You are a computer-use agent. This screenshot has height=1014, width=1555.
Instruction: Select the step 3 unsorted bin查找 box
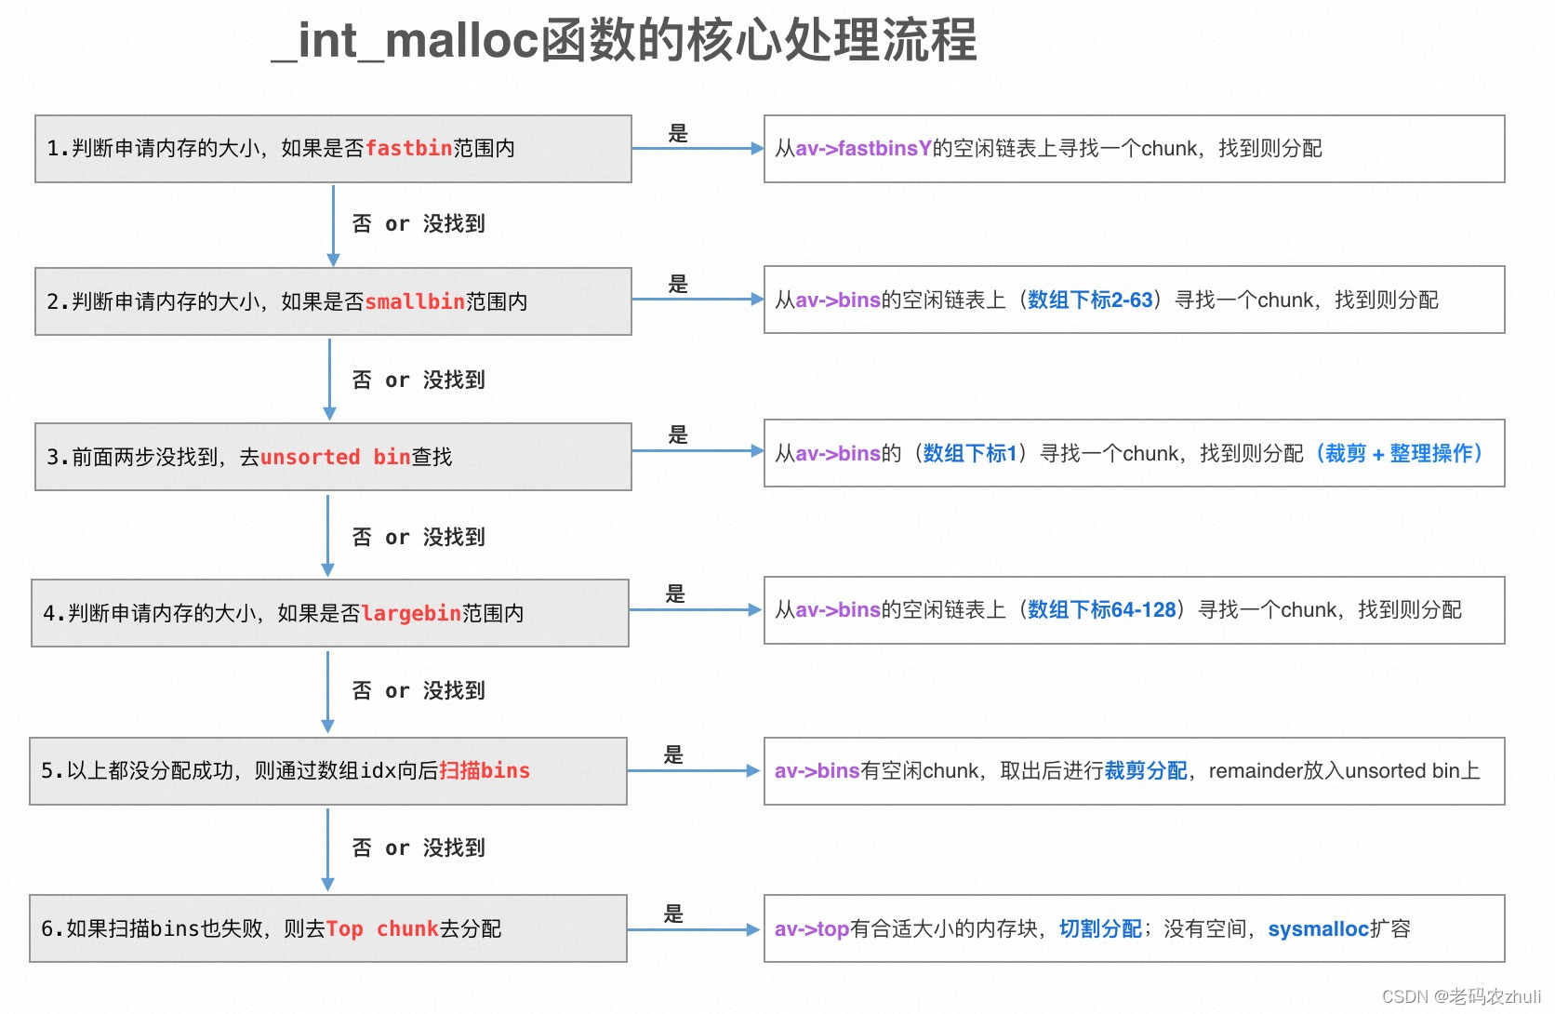coord(332,456)
